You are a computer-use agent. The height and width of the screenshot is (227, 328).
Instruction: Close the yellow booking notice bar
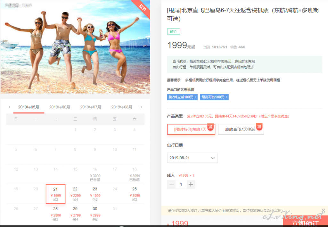pos(323,210)
